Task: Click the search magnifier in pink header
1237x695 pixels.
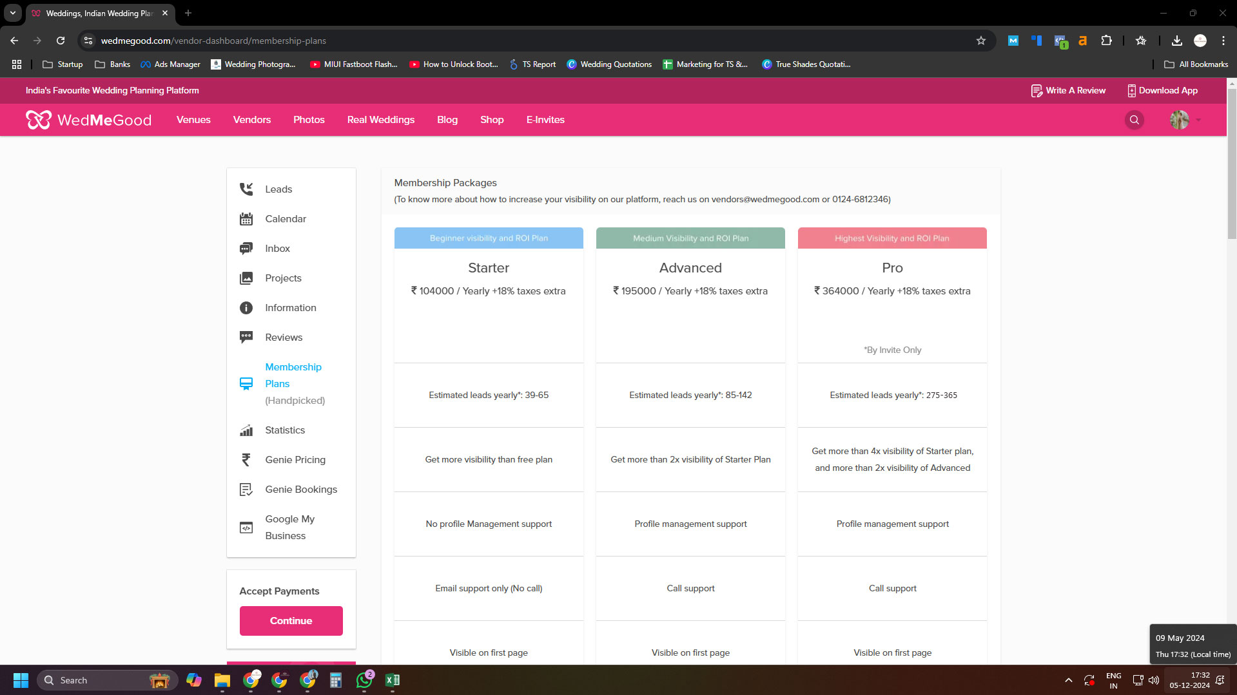Action: [x=1134, y=120]
